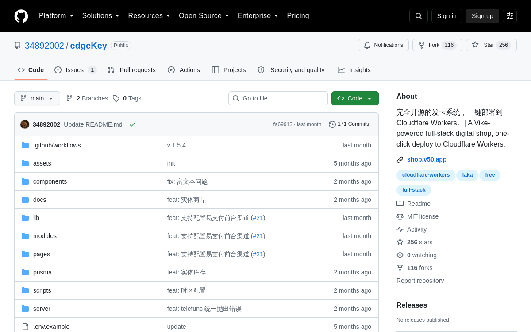
Task: Click the folder icon beside components
Action: coord(25,181)
